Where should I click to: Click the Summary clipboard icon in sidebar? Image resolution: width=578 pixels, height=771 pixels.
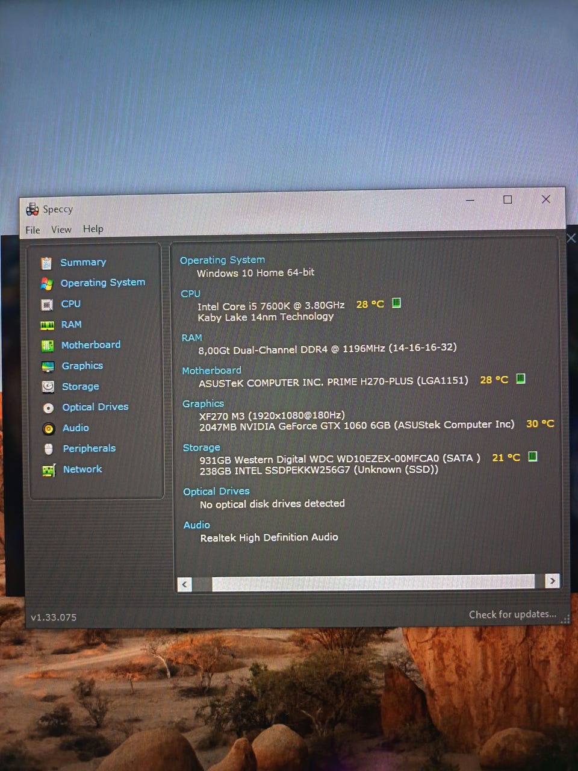46,263
